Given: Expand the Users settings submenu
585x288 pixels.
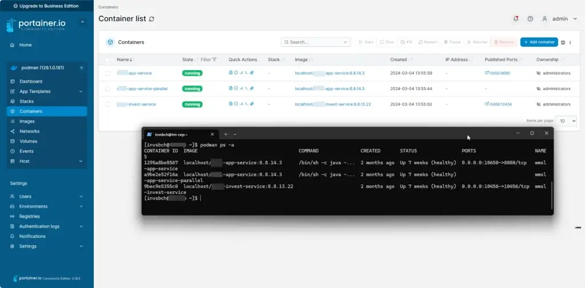Looking at the screenshot, I should click(x=81, y=196).
